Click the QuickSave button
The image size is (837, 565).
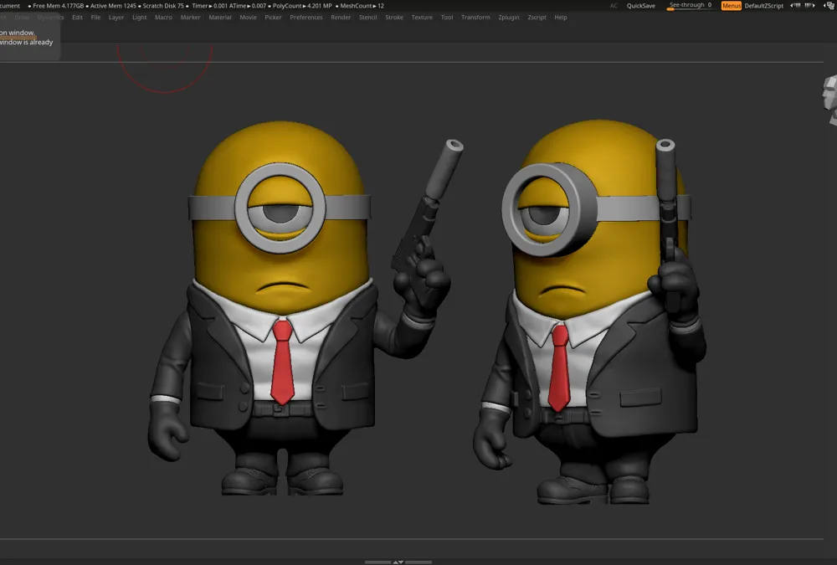(x=640, y=6)
